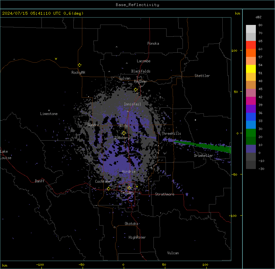The height and width of the screenshot is (269, 275).
Task: Click the Cochrane label
Action: (x=103, y=181)
